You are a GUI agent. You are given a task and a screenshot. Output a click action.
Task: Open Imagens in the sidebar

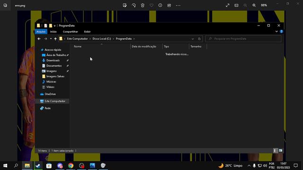[x=52, y=71]
